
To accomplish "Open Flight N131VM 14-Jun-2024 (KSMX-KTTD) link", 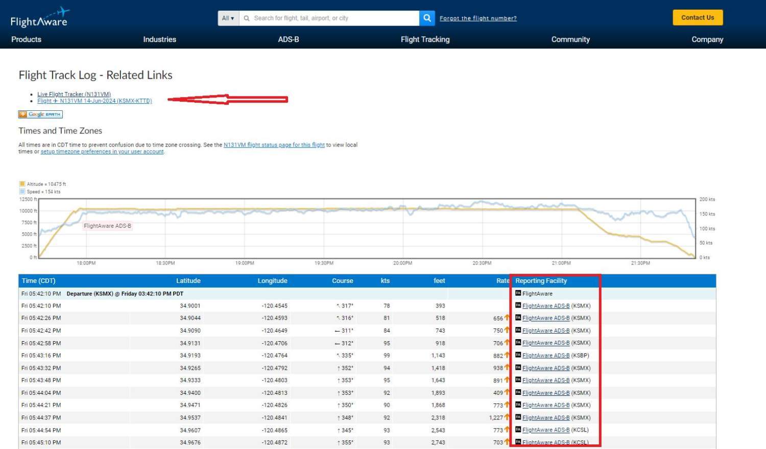I will 94,101.
